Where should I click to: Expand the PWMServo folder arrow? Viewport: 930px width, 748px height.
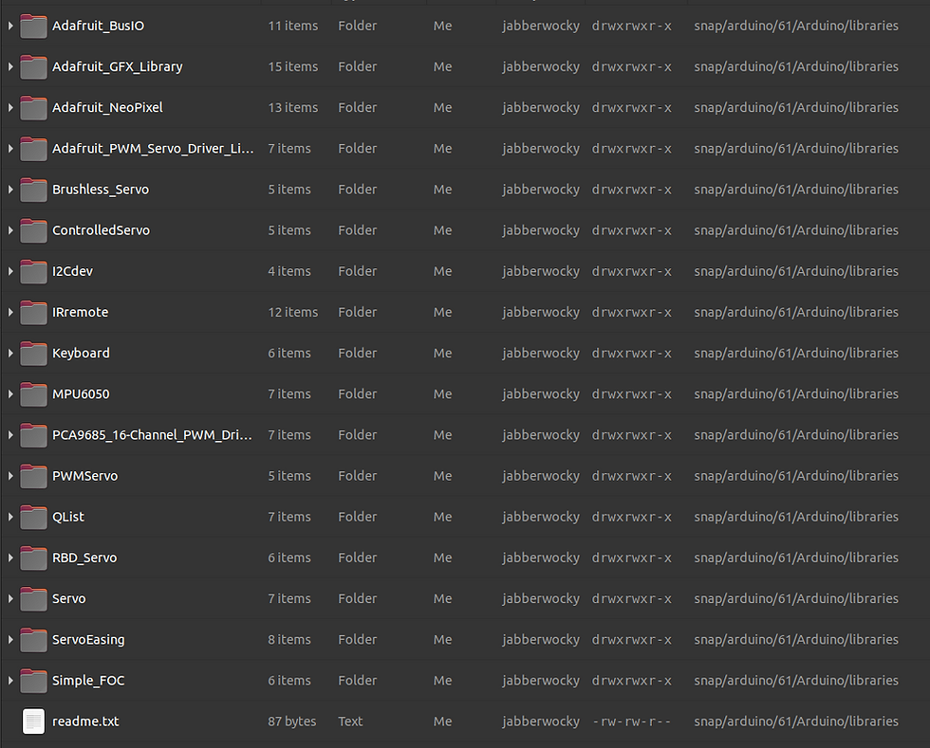click(10, 476)
